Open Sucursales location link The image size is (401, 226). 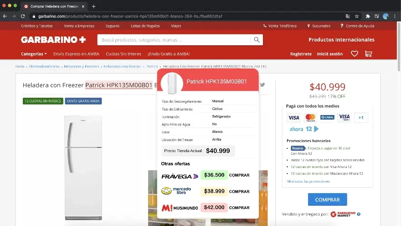[x=319, y=26]
